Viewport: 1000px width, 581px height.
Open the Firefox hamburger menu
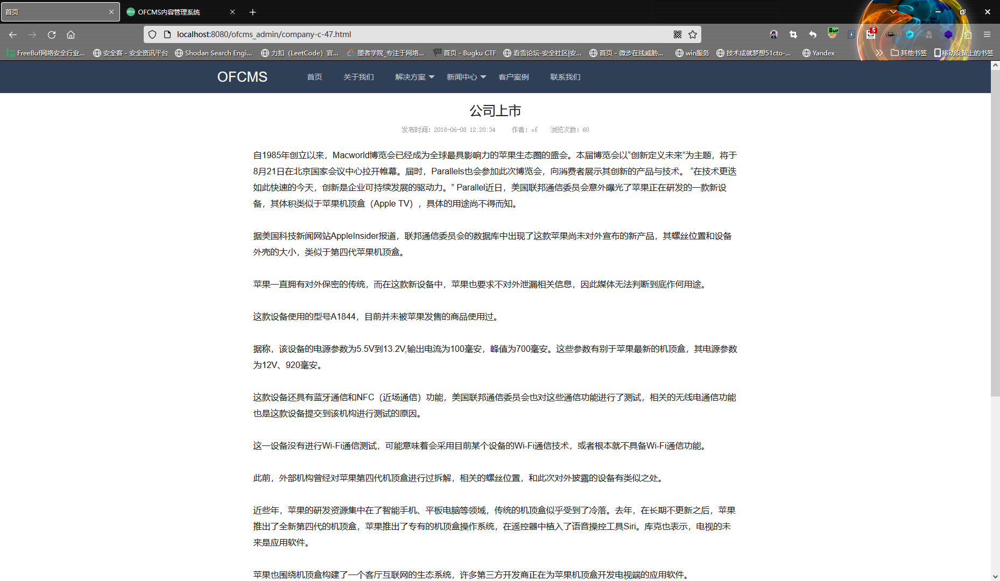[x=987, y=34]
